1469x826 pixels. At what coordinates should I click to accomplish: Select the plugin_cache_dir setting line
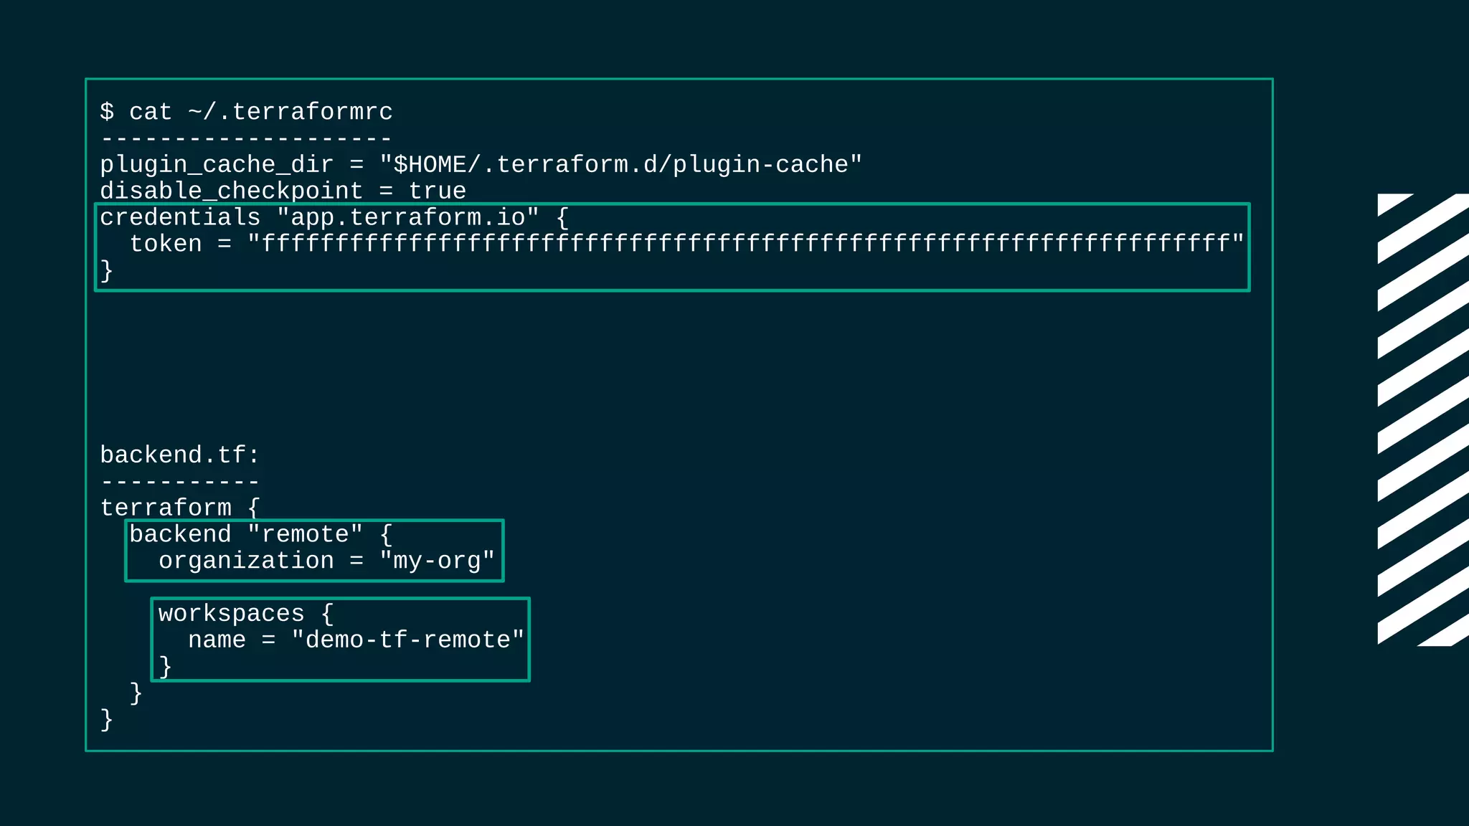coord(481,165)
